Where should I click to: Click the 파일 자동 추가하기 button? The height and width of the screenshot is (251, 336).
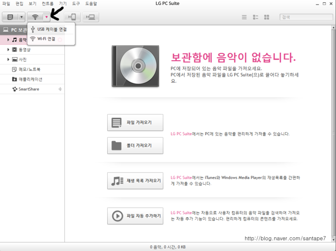pos(135,216)
